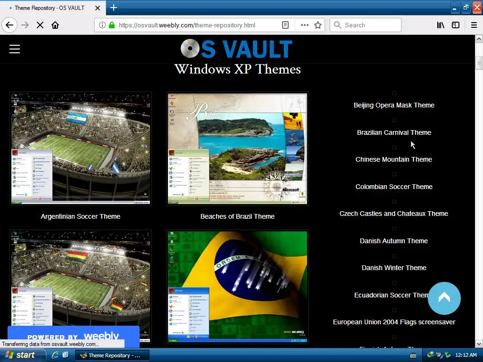Toggle reader view in address bar
Image resolution: width=483 pixels, height=362 pixels.
[285, 25]
